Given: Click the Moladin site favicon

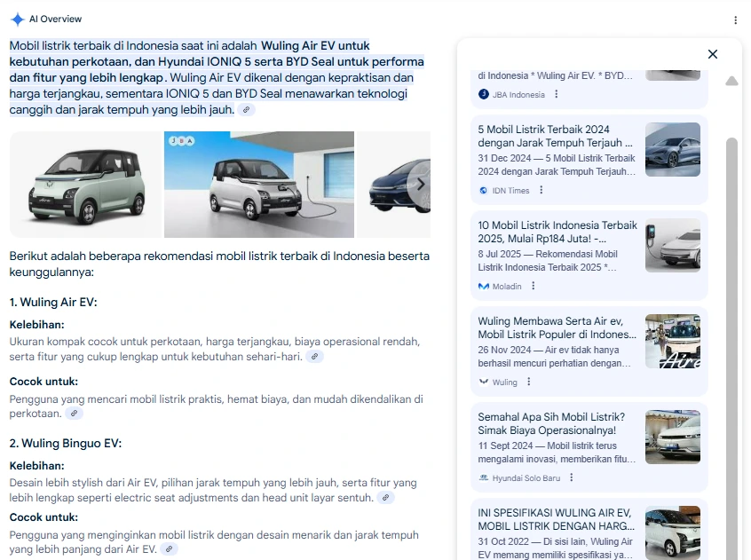Looking at the screenshot, I should (x=483, y=287).
